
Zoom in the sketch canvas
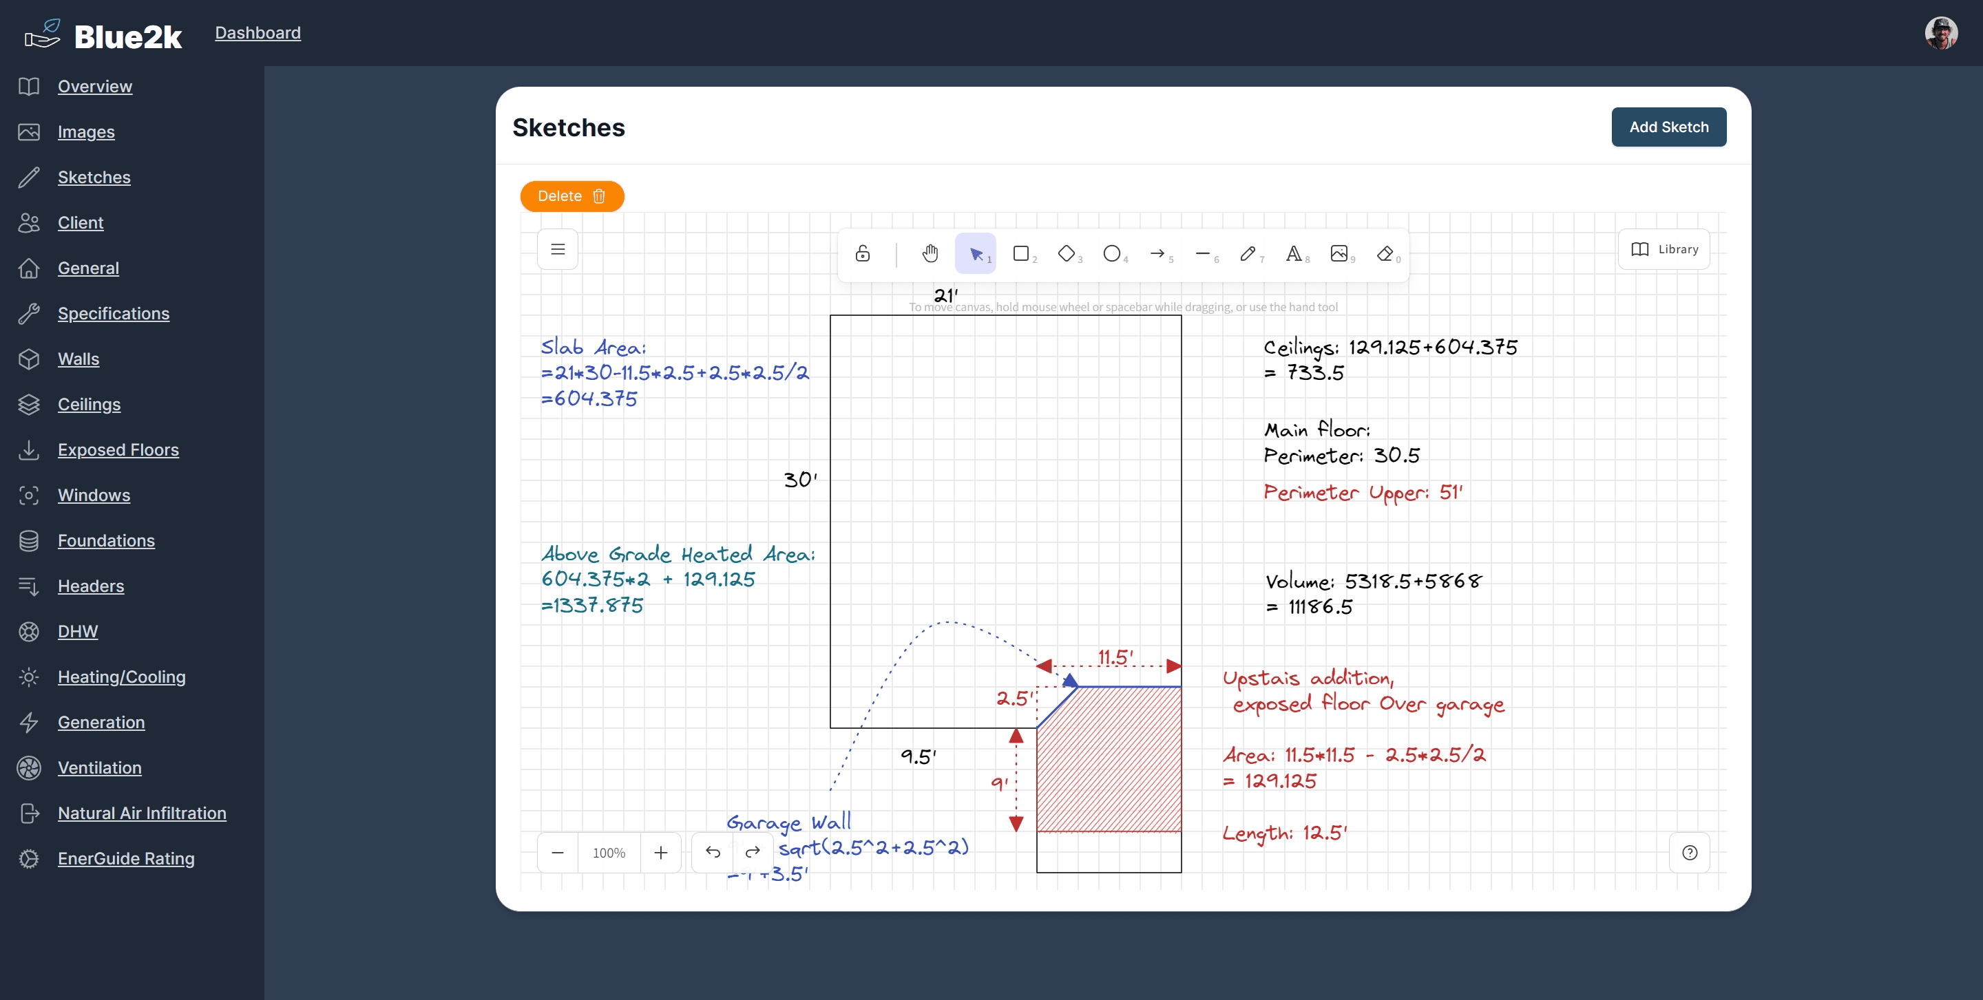pyautogui.click(x=660, y=852)
